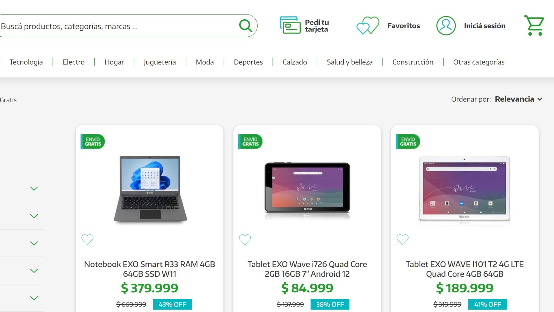Viewport: 554px width, 312px height.
Task: Open the Ordenar por Relevancia dropdown
Action: 519,99
